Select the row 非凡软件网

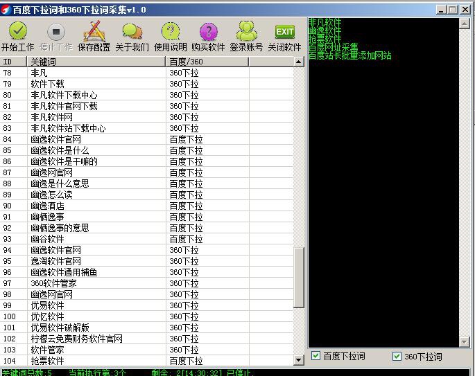pyautogui.click(x=146, y=117)
